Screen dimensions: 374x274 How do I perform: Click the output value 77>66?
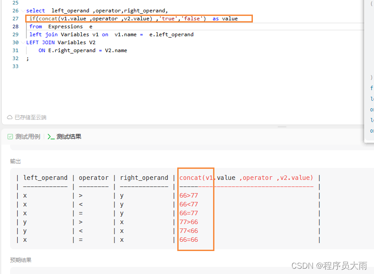click(189, 222)
